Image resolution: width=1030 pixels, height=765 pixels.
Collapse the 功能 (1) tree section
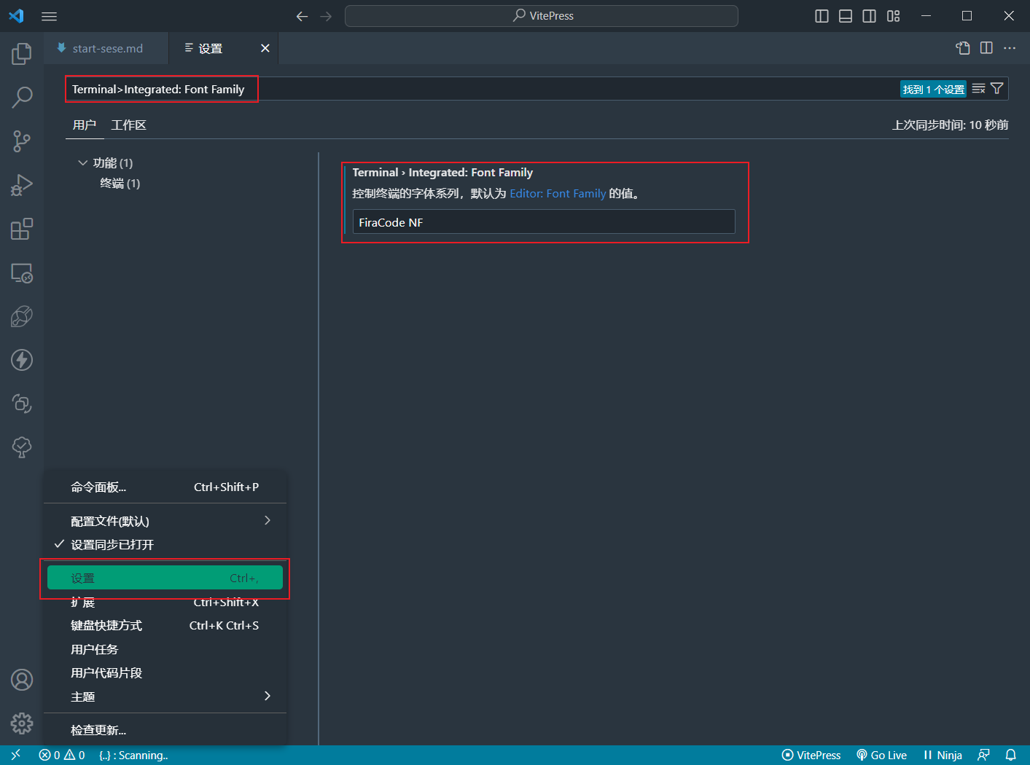click(x=82, y=162)
